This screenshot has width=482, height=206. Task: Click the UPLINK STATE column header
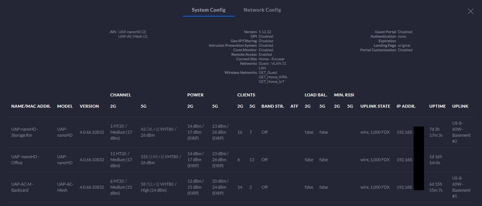[375, 106]
